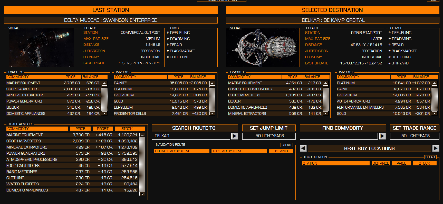Click De Kamp Orbital station visual image
The height and width of the screenshot is (204, 443).
[263, 48]
